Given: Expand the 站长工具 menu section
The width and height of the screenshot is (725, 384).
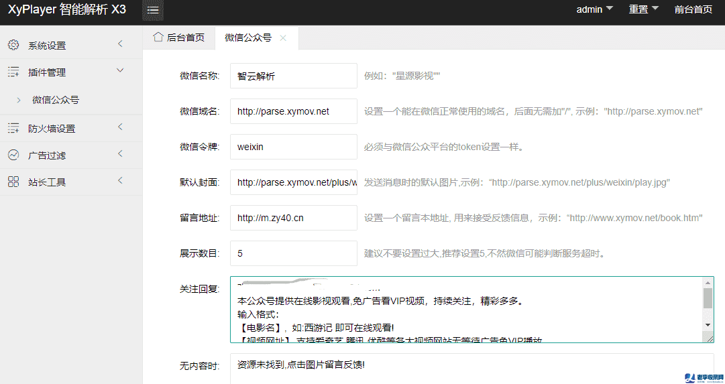Looking at the screenshot, I should pyautogui.click(x=120, y=181).
